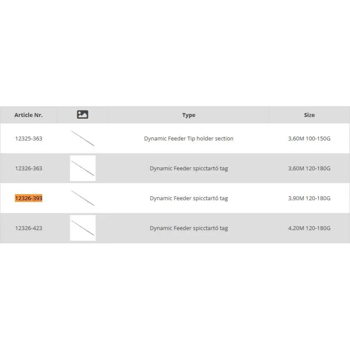Click highlighted article number 12326-393
Viewport: 350px width, 350px height.
(29, 198)
